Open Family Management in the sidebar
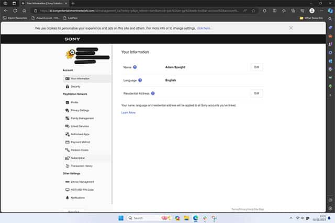 81,118
